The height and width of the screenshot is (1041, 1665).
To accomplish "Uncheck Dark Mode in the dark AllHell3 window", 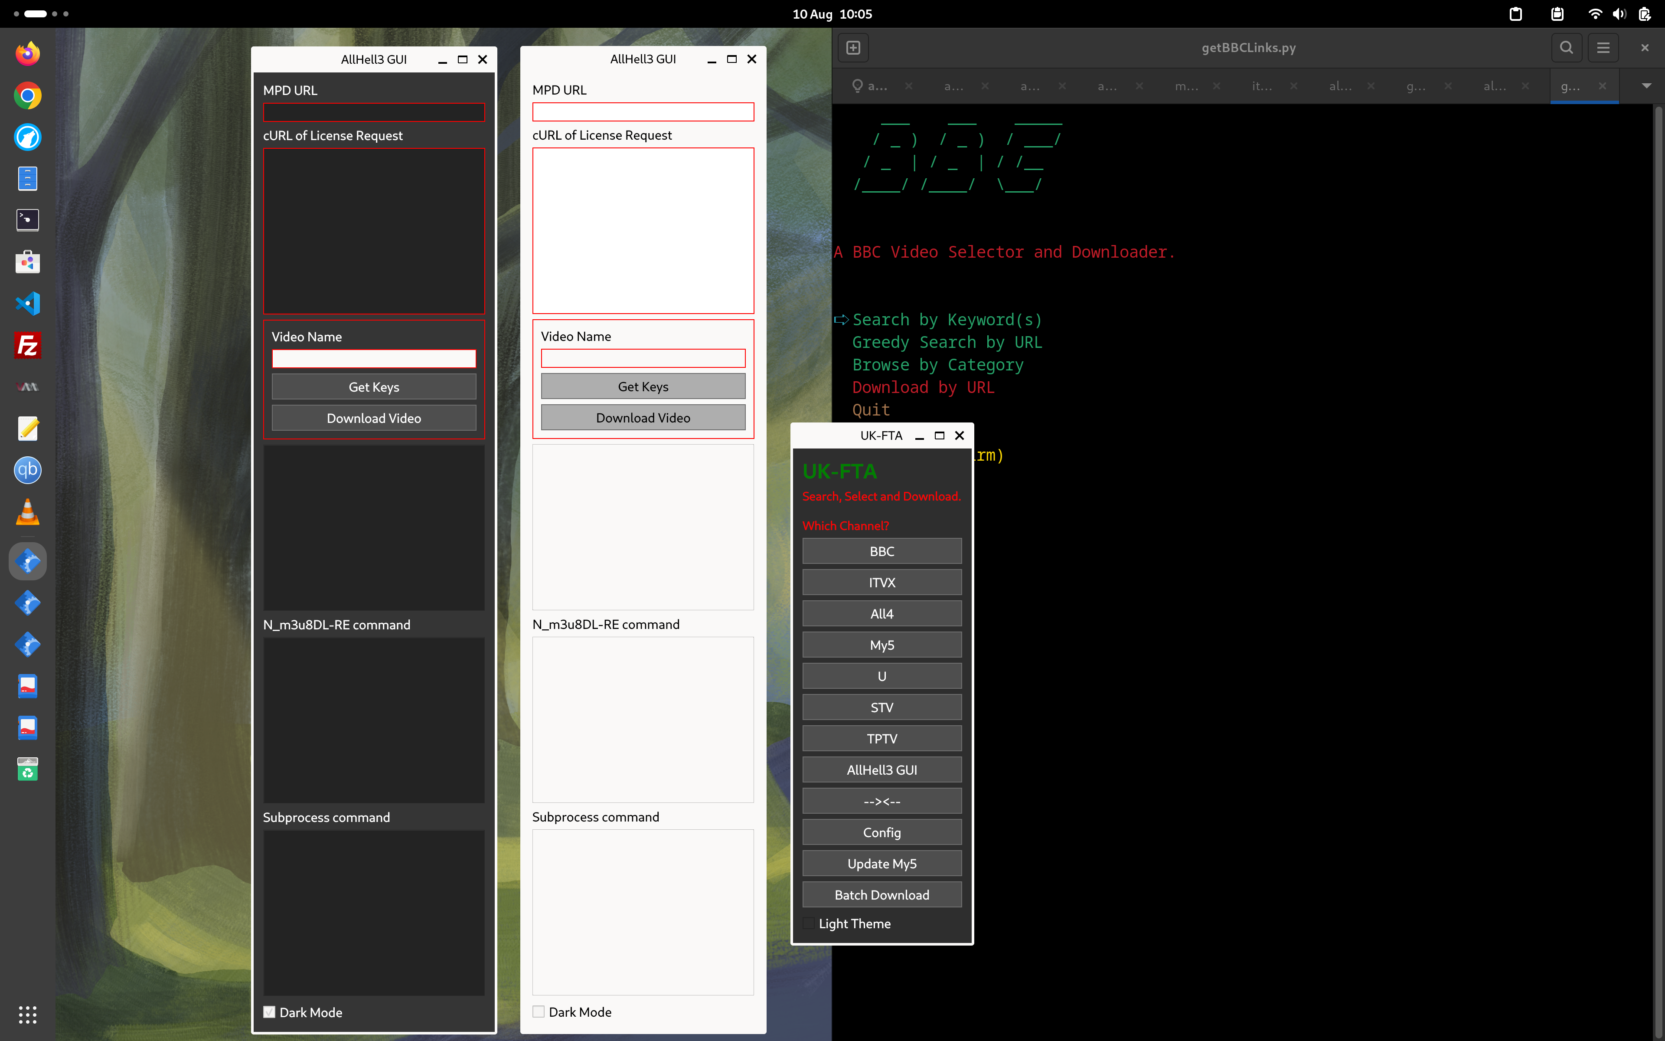I will (270, 1012).
